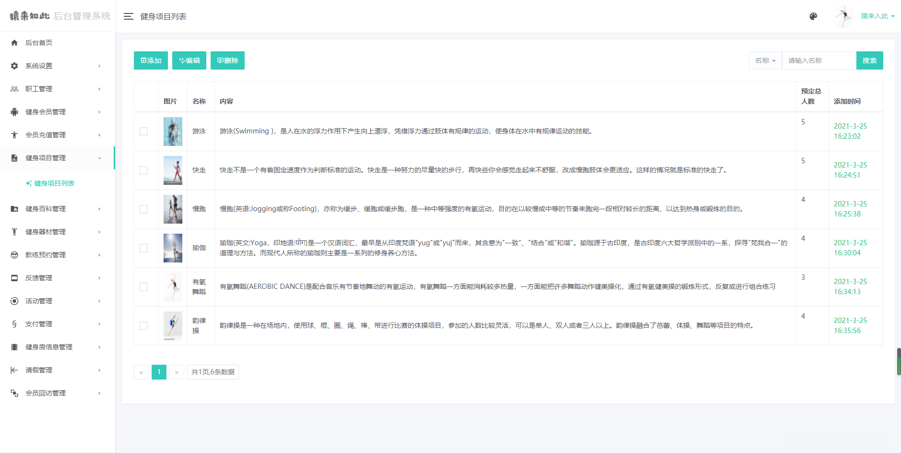Image resolution: width=901 pixels, height=453 pixels.
Task: Expand the 会员充值管理 chevron
Action: click(x=99, y=135)
